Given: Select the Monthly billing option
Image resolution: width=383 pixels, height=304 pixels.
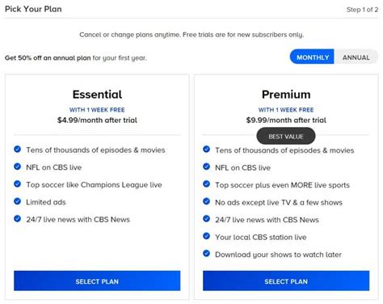Looking at the screenshot, I should click(x=313, y=57).
